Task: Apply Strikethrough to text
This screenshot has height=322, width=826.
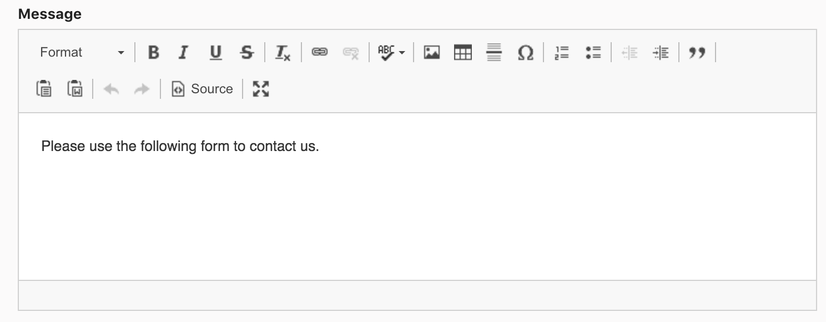Action: point(246,53)
